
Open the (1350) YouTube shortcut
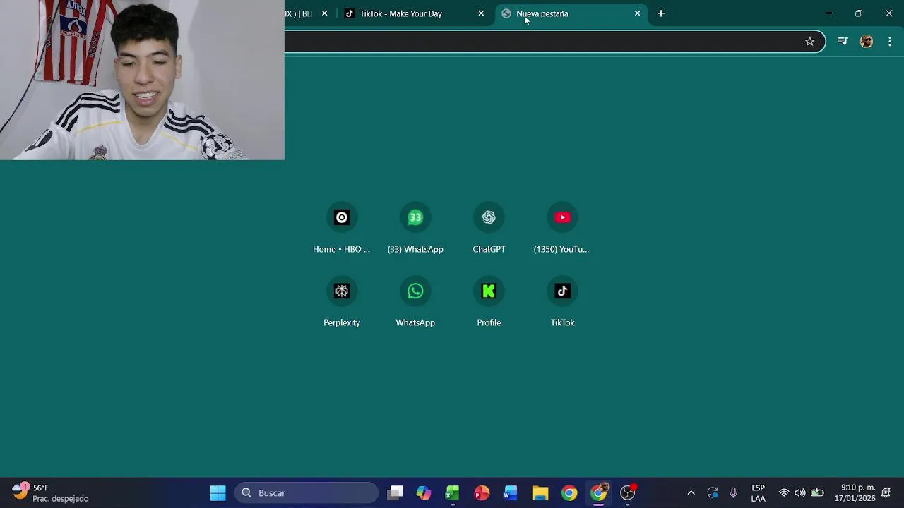point(562,229)
